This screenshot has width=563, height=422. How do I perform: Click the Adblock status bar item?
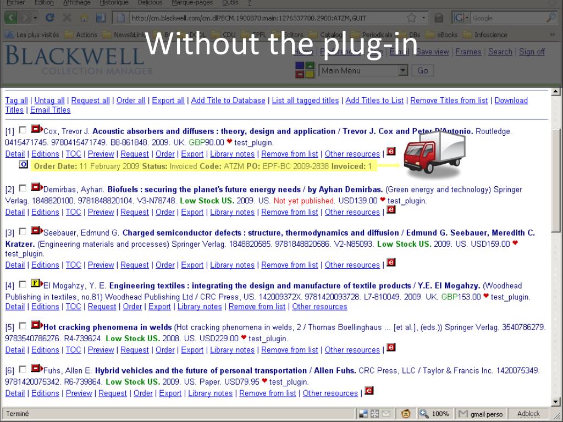point(528,414)
